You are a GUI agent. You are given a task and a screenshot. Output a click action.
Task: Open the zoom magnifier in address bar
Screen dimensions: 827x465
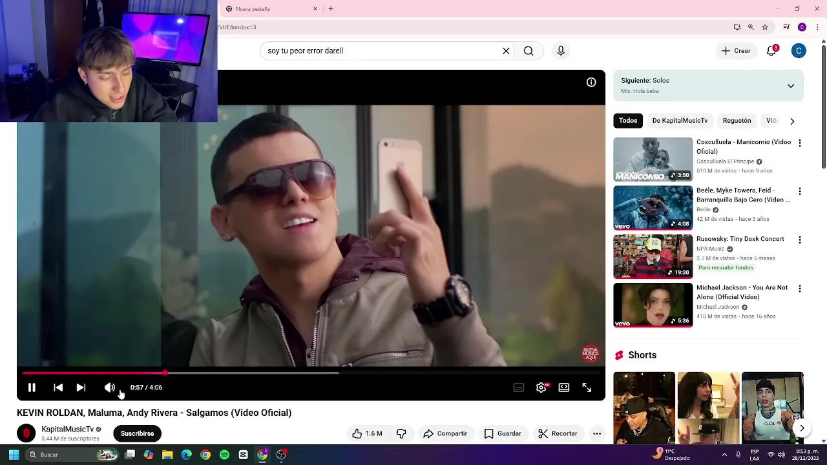pos(751,27)
